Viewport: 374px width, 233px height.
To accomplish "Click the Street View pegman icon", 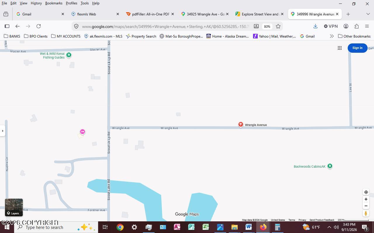I will click(366, 213).
